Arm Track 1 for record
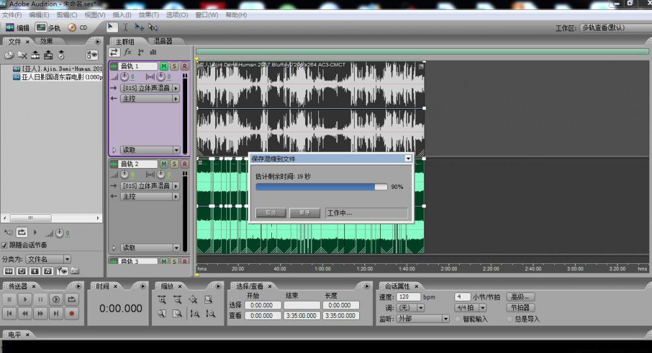652x353 pixels. click(x=185, y=66)
